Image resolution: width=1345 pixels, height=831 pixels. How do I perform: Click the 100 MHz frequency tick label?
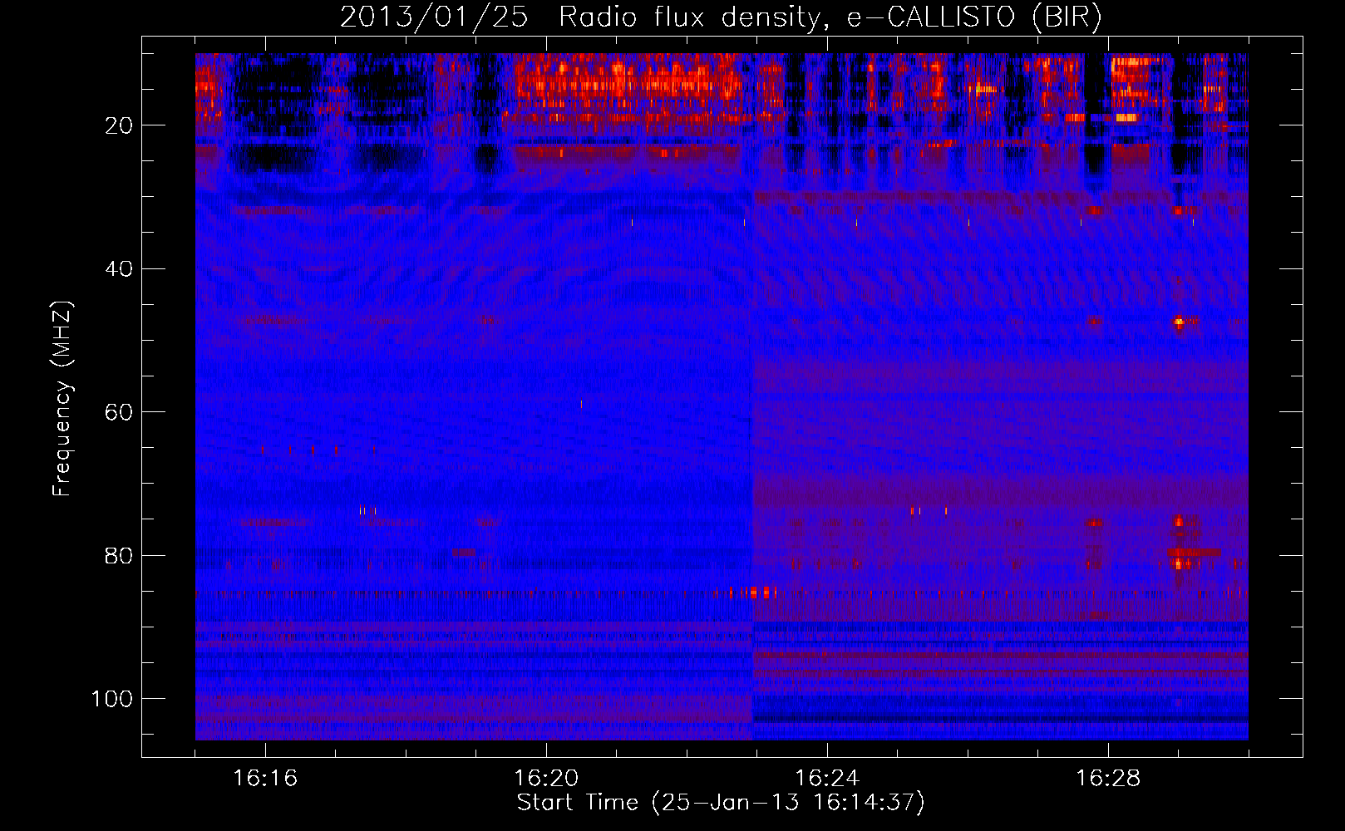[112, 699]
